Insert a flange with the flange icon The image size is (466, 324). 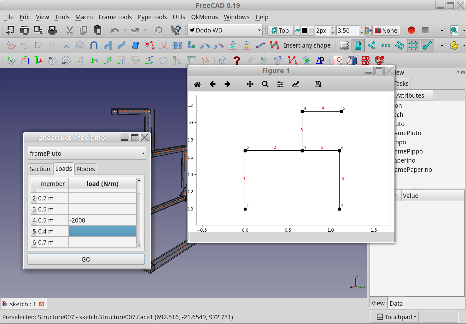[80, 45]
